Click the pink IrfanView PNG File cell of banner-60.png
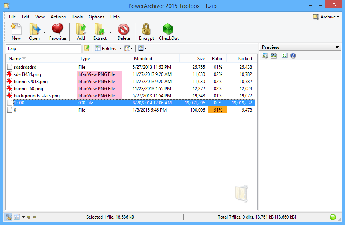The width and height of the screenshot is (345, 225). point(99,89)
